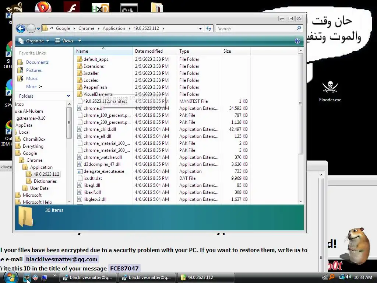
Task: Sort by the Name column header
Action: point(103,51)
